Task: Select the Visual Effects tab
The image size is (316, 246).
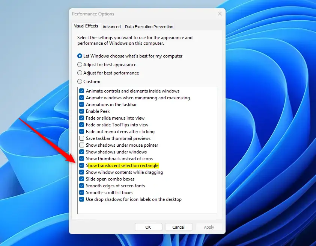Action: coord(86,26)
